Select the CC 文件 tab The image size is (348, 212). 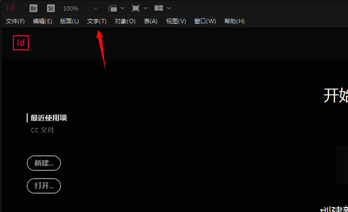coord(43,130)
